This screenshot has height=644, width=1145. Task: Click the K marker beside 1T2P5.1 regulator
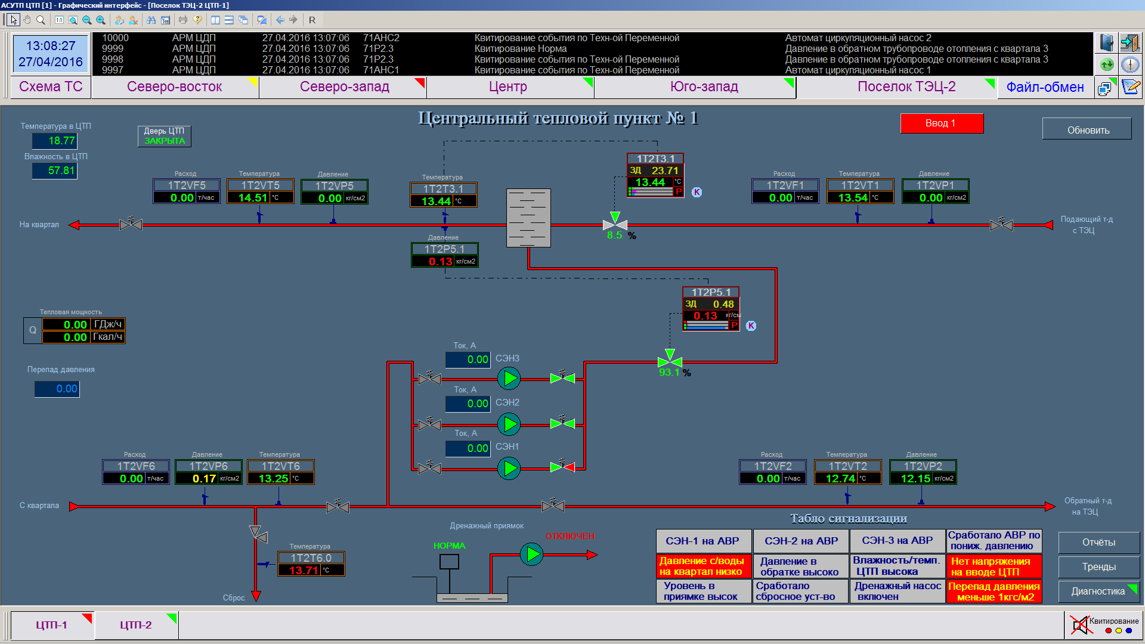751,326
